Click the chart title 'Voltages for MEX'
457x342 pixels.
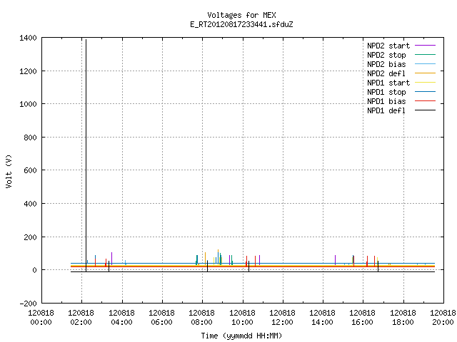click(241, 15)
